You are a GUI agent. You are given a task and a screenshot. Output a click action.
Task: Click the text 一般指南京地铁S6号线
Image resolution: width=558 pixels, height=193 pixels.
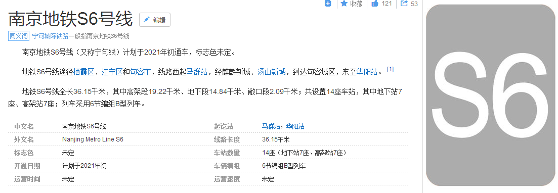99,36
